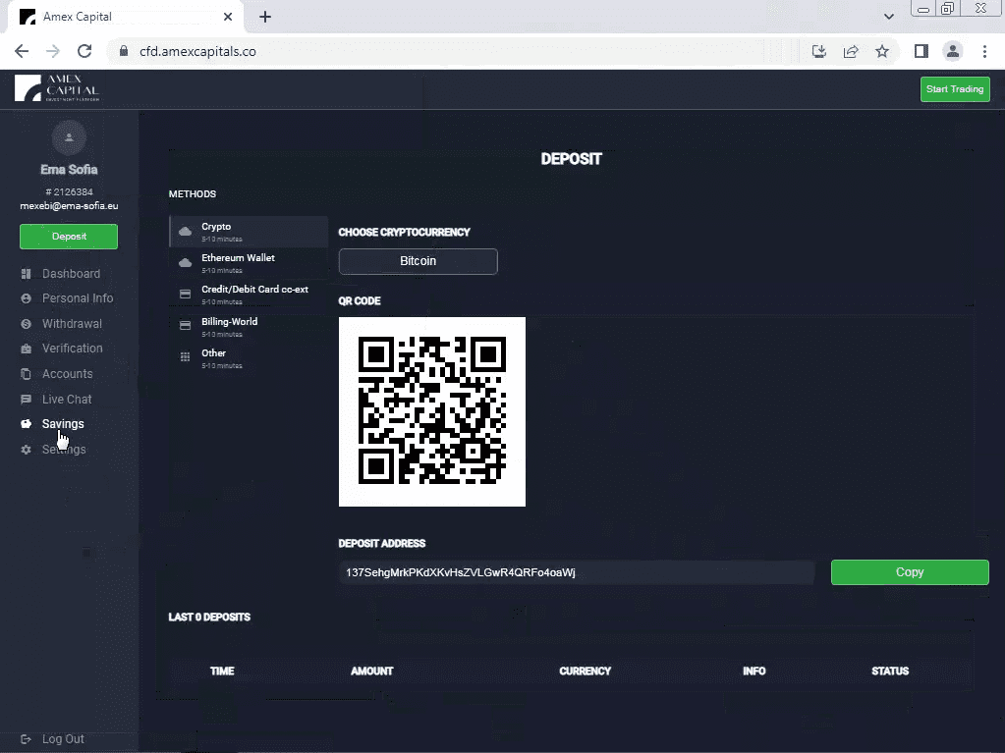Click the deposit address field
This screenshot has width=1005, height=753.
[577, 572]
